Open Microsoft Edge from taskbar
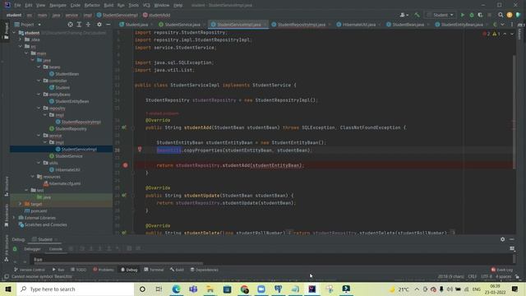526x296 pixels. coord(176,289)
